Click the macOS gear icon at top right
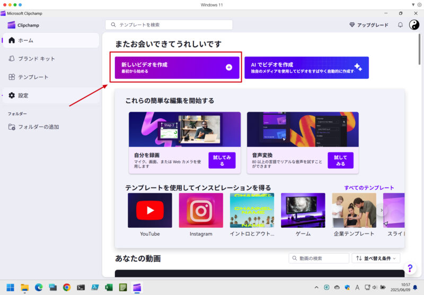The height and width of the screenshot is (295, 424). click(419, 5)
